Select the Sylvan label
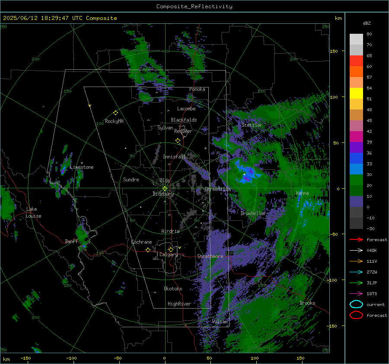This screenshot has height=364, width=389. coord(165,128)
